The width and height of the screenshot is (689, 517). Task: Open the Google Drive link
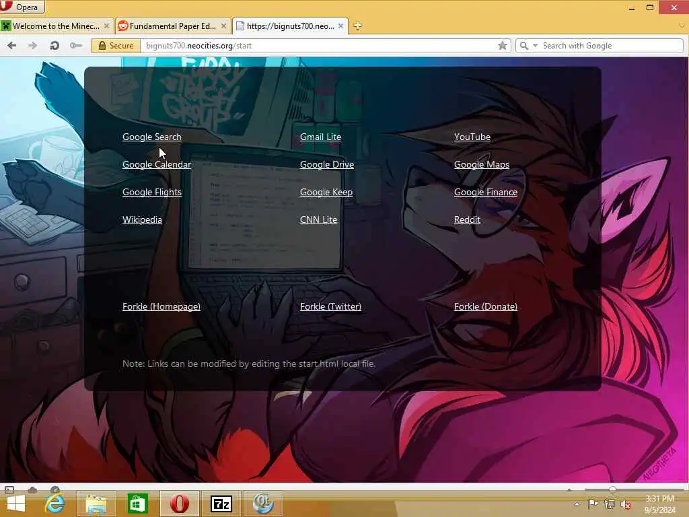327,164
